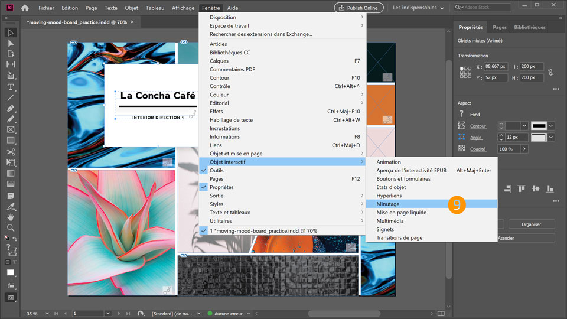Choose Animation from the submenu

431,162
